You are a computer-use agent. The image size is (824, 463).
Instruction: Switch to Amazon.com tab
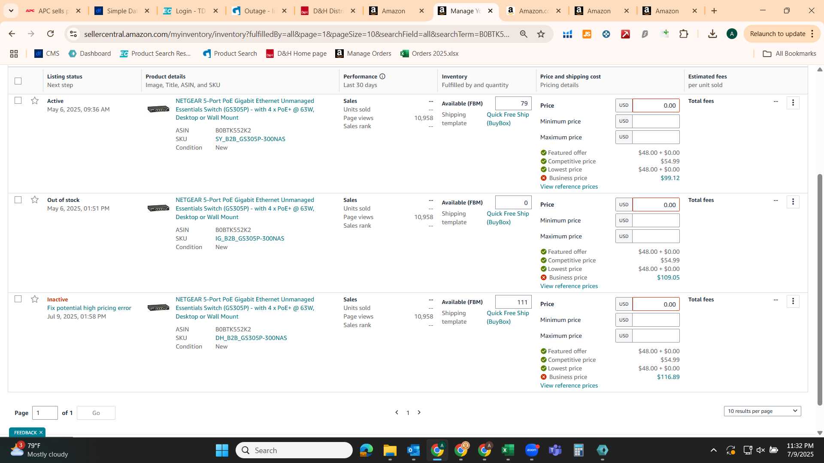coord(533,11)
